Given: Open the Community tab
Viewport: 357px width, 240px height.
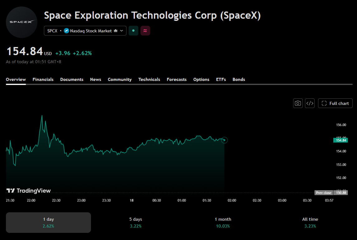Looking at the screenshot, I should click(x=120, y=79).
